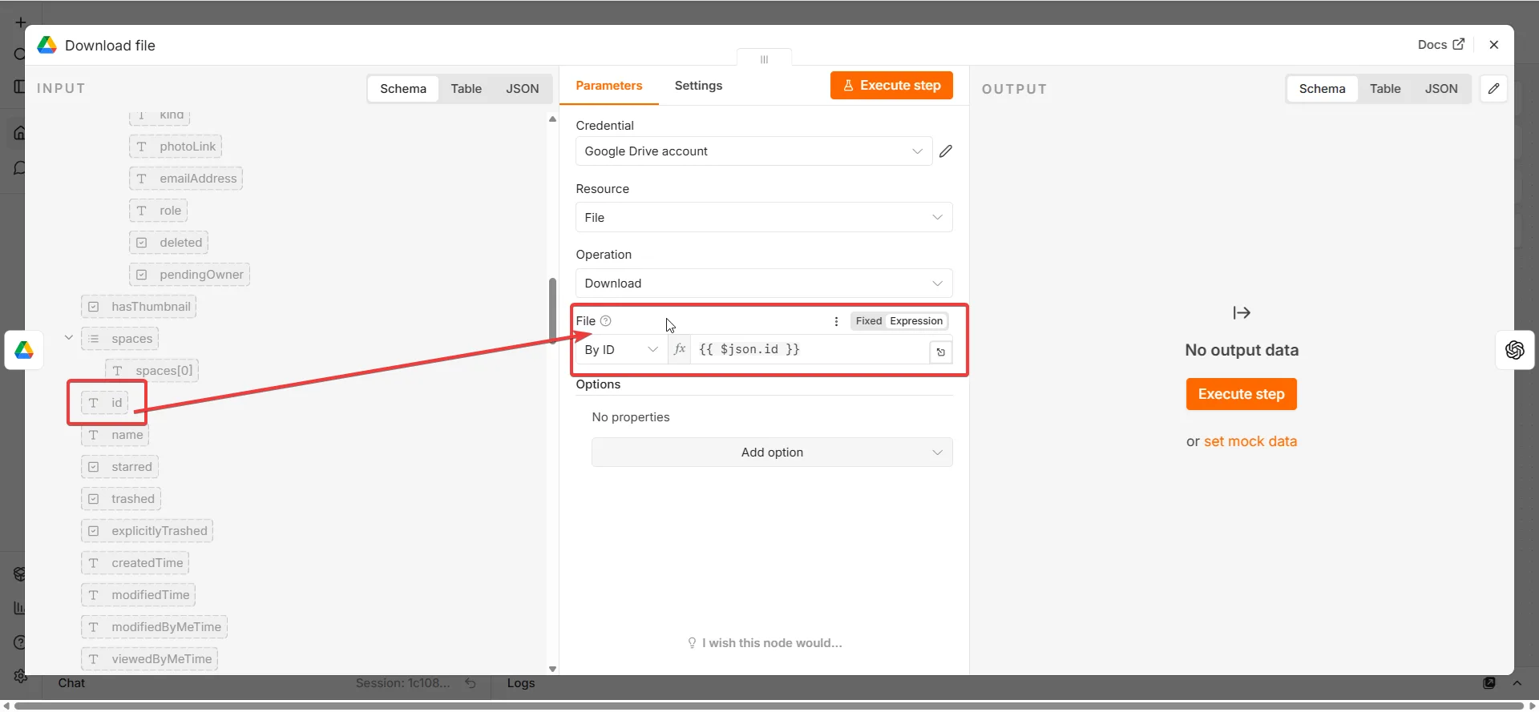Open the Resource dropdown

(764, 218)
